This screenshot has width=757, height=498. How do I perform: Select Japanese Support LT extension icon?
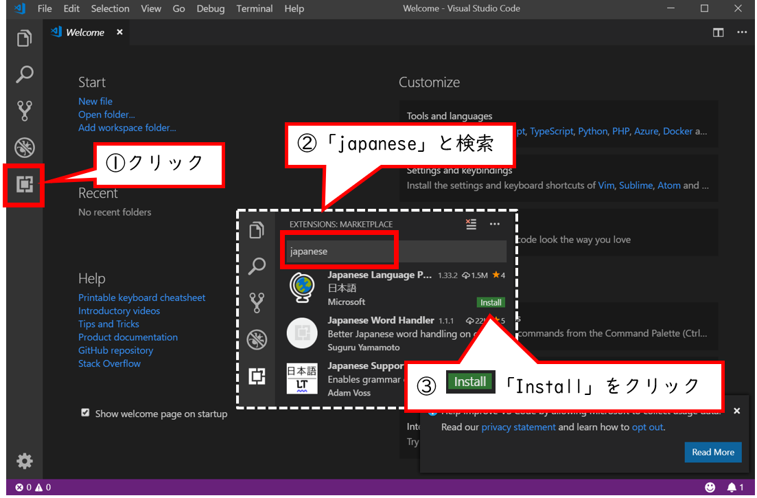[x=302, y=378]
